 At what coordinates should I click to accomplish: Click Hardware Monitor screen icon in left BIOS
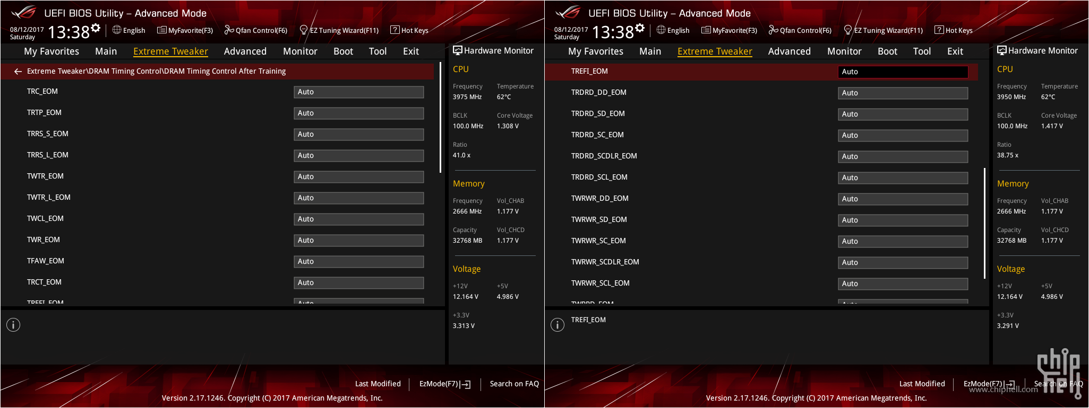458,50
